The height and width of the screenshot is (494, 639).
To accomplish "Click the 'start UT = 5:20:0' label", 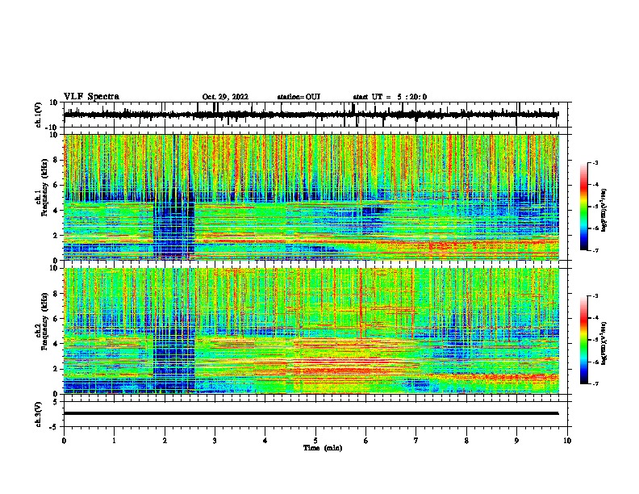I will (x=390, y=97).
